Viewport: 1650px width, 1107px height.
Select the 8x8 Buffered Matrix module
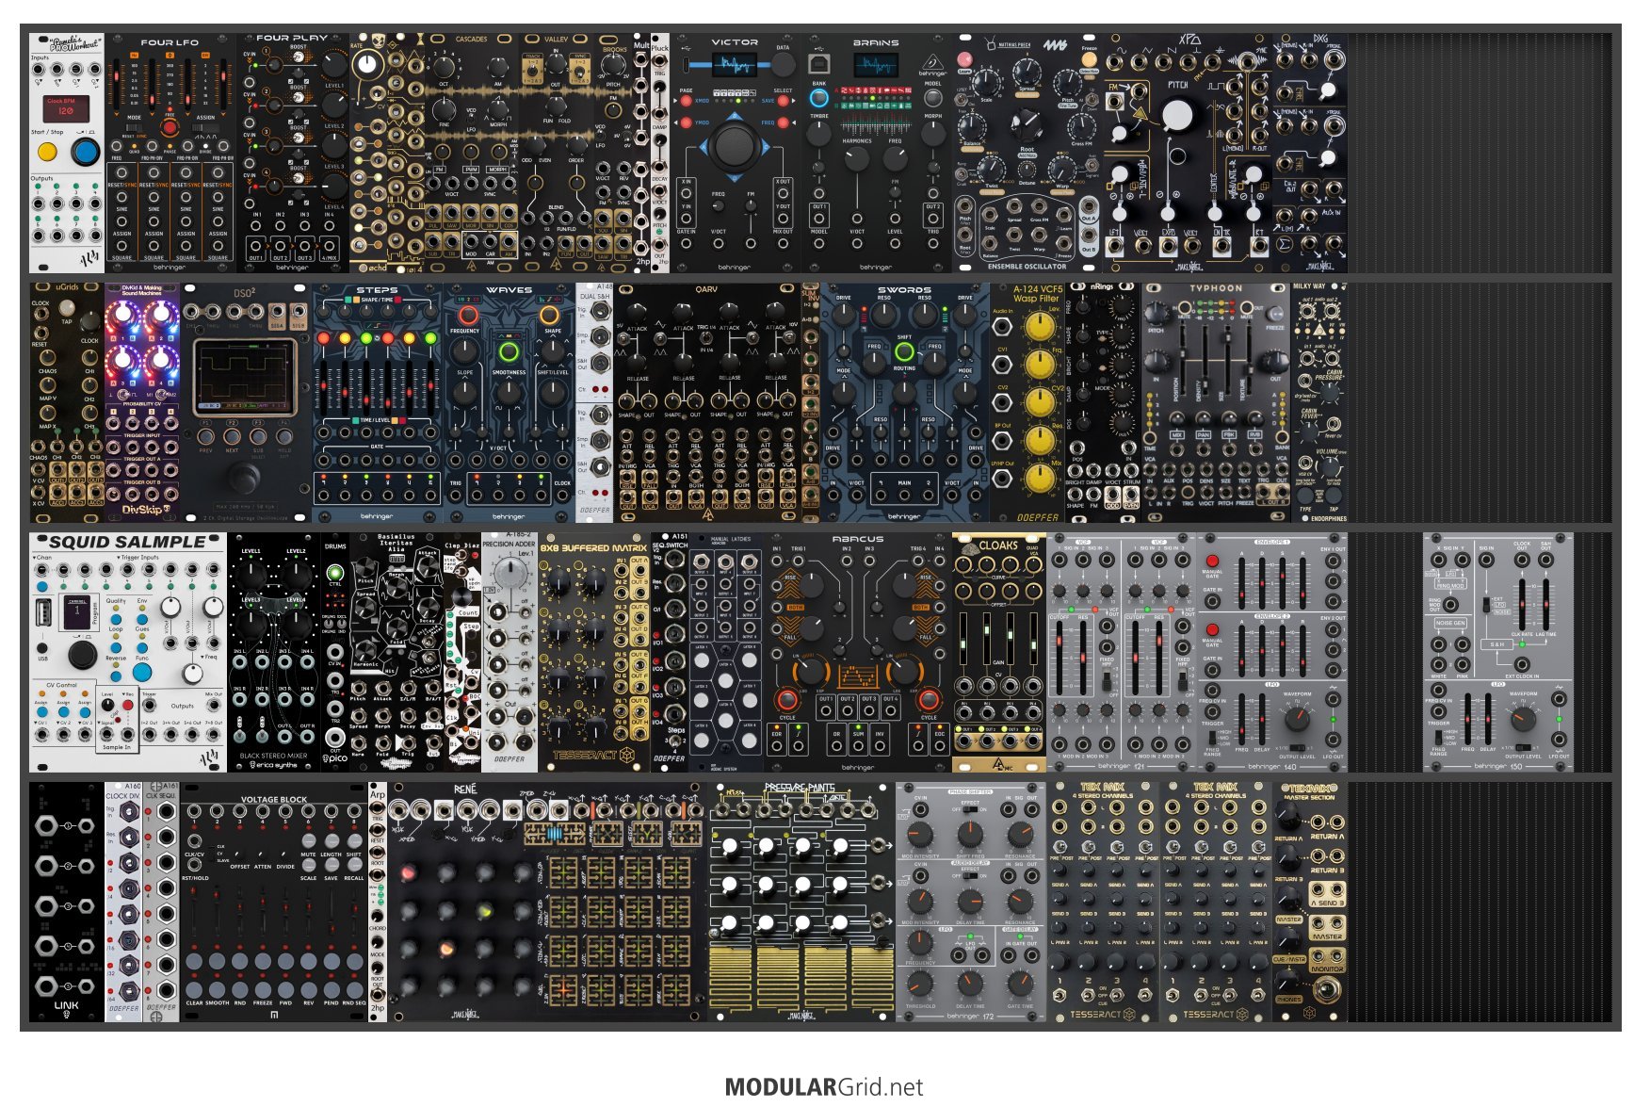594,652
